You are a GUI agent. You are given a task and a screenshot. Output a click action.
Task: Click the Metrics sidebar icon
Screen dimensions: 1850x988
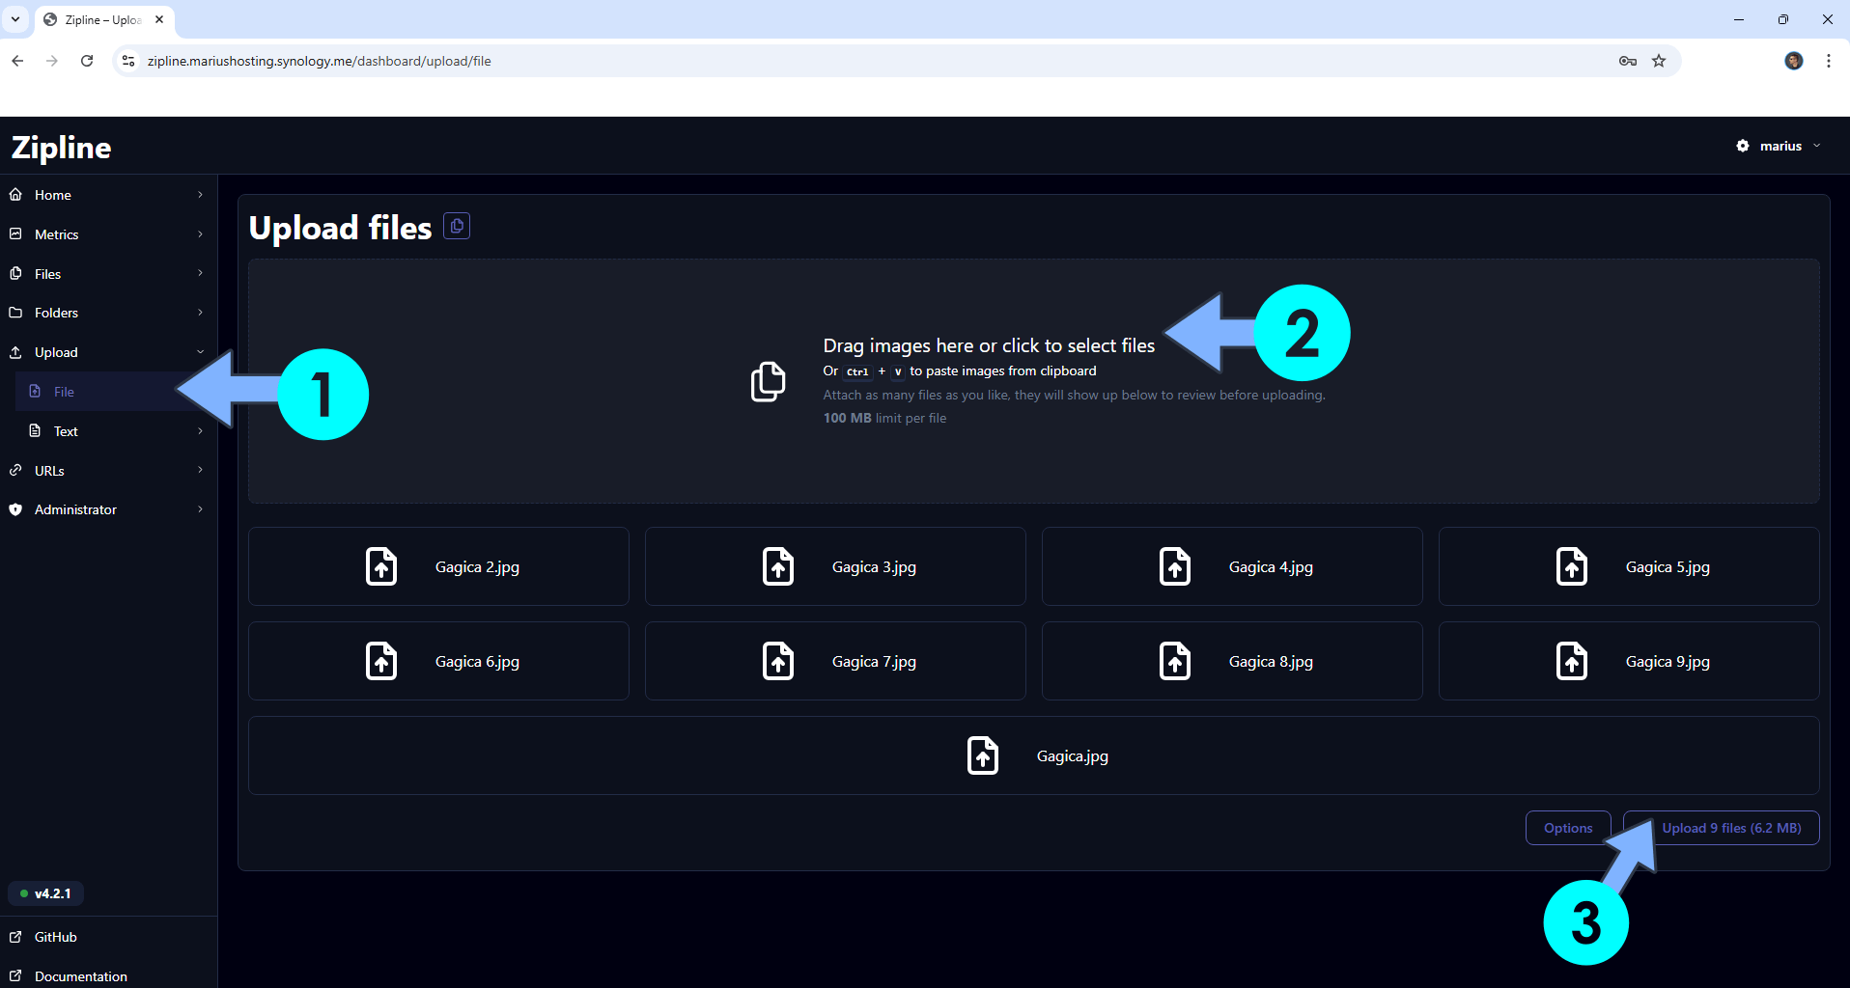coord(15,234)
